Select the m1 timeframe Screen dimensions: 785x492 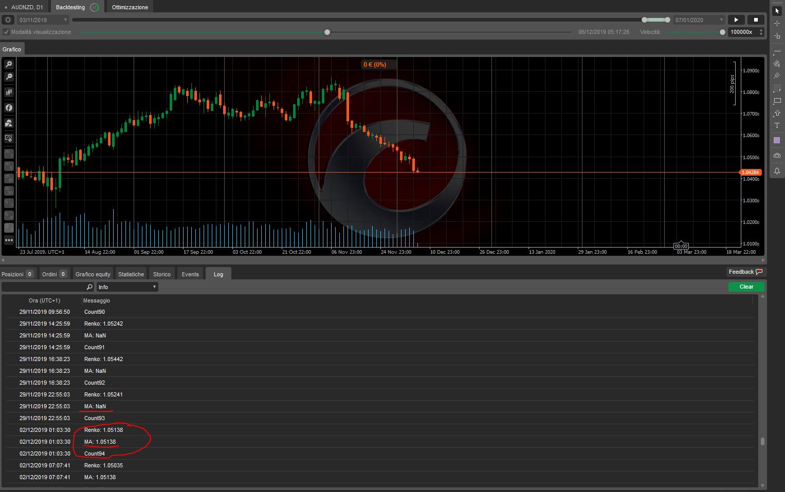tap(9, 154)
